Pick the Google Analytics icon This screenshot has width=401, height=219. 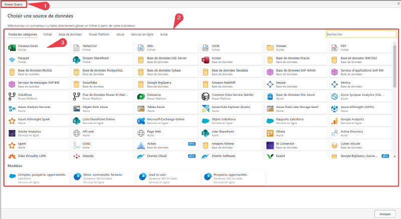[x=334, y=121]
